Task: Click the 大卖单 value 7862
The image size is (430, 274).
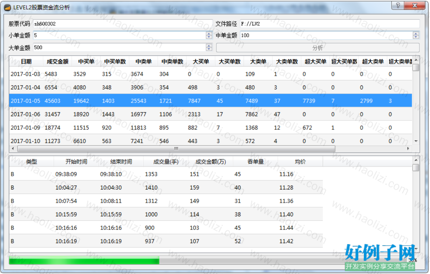Action: (x=252, y=114)
